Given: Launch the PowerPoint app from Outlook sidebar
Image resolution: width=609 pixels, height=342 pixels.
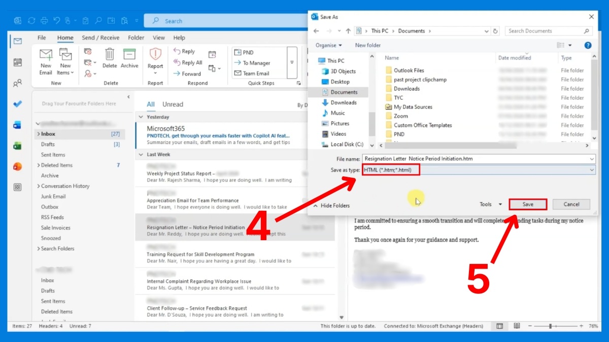Looking at the screenshot, I should 18,167.
